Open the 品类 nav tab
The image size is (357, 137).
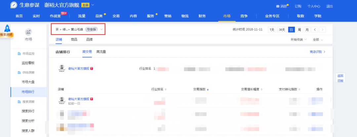[99, 16]
